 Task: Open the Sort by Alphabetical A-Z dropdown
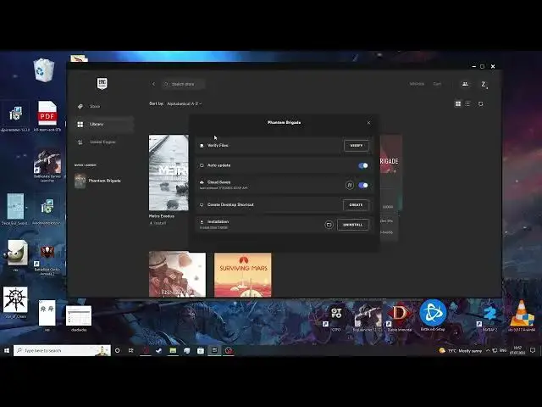[x=184, y=103]
